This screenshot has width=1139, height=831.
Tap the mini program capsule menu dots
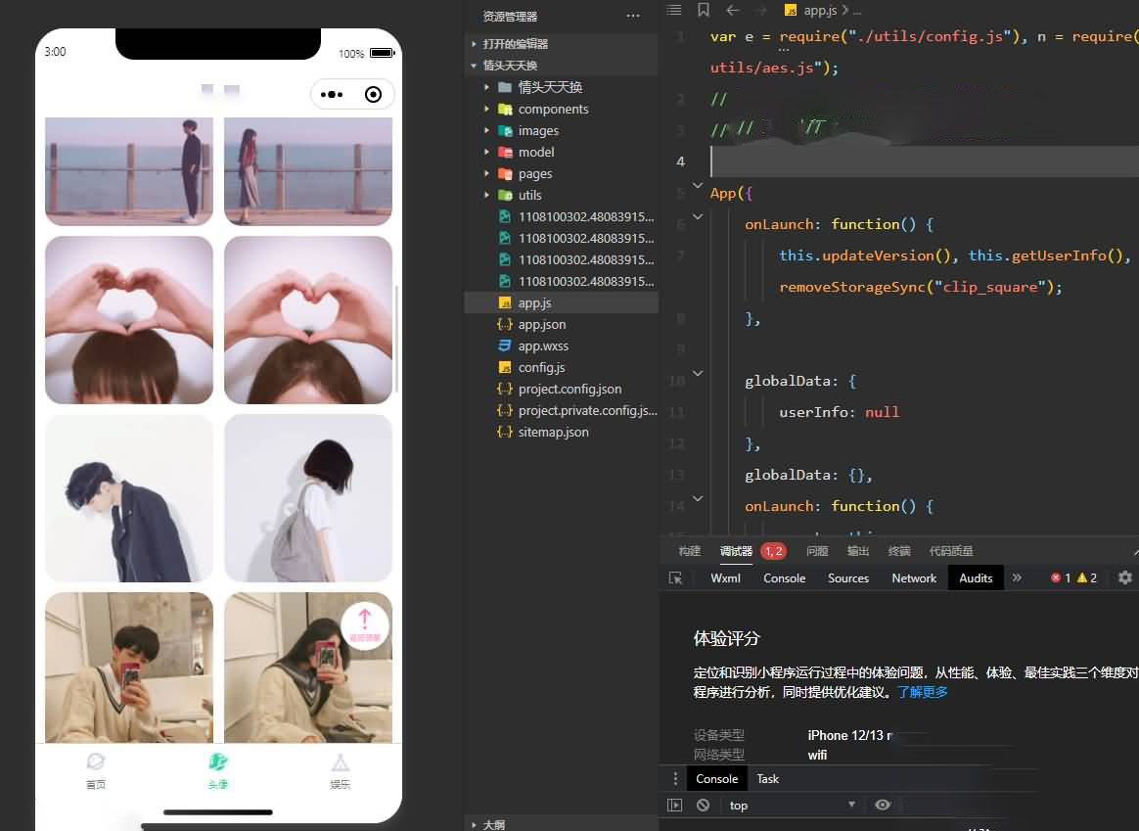pyautogui.click(x=332, y=95)
